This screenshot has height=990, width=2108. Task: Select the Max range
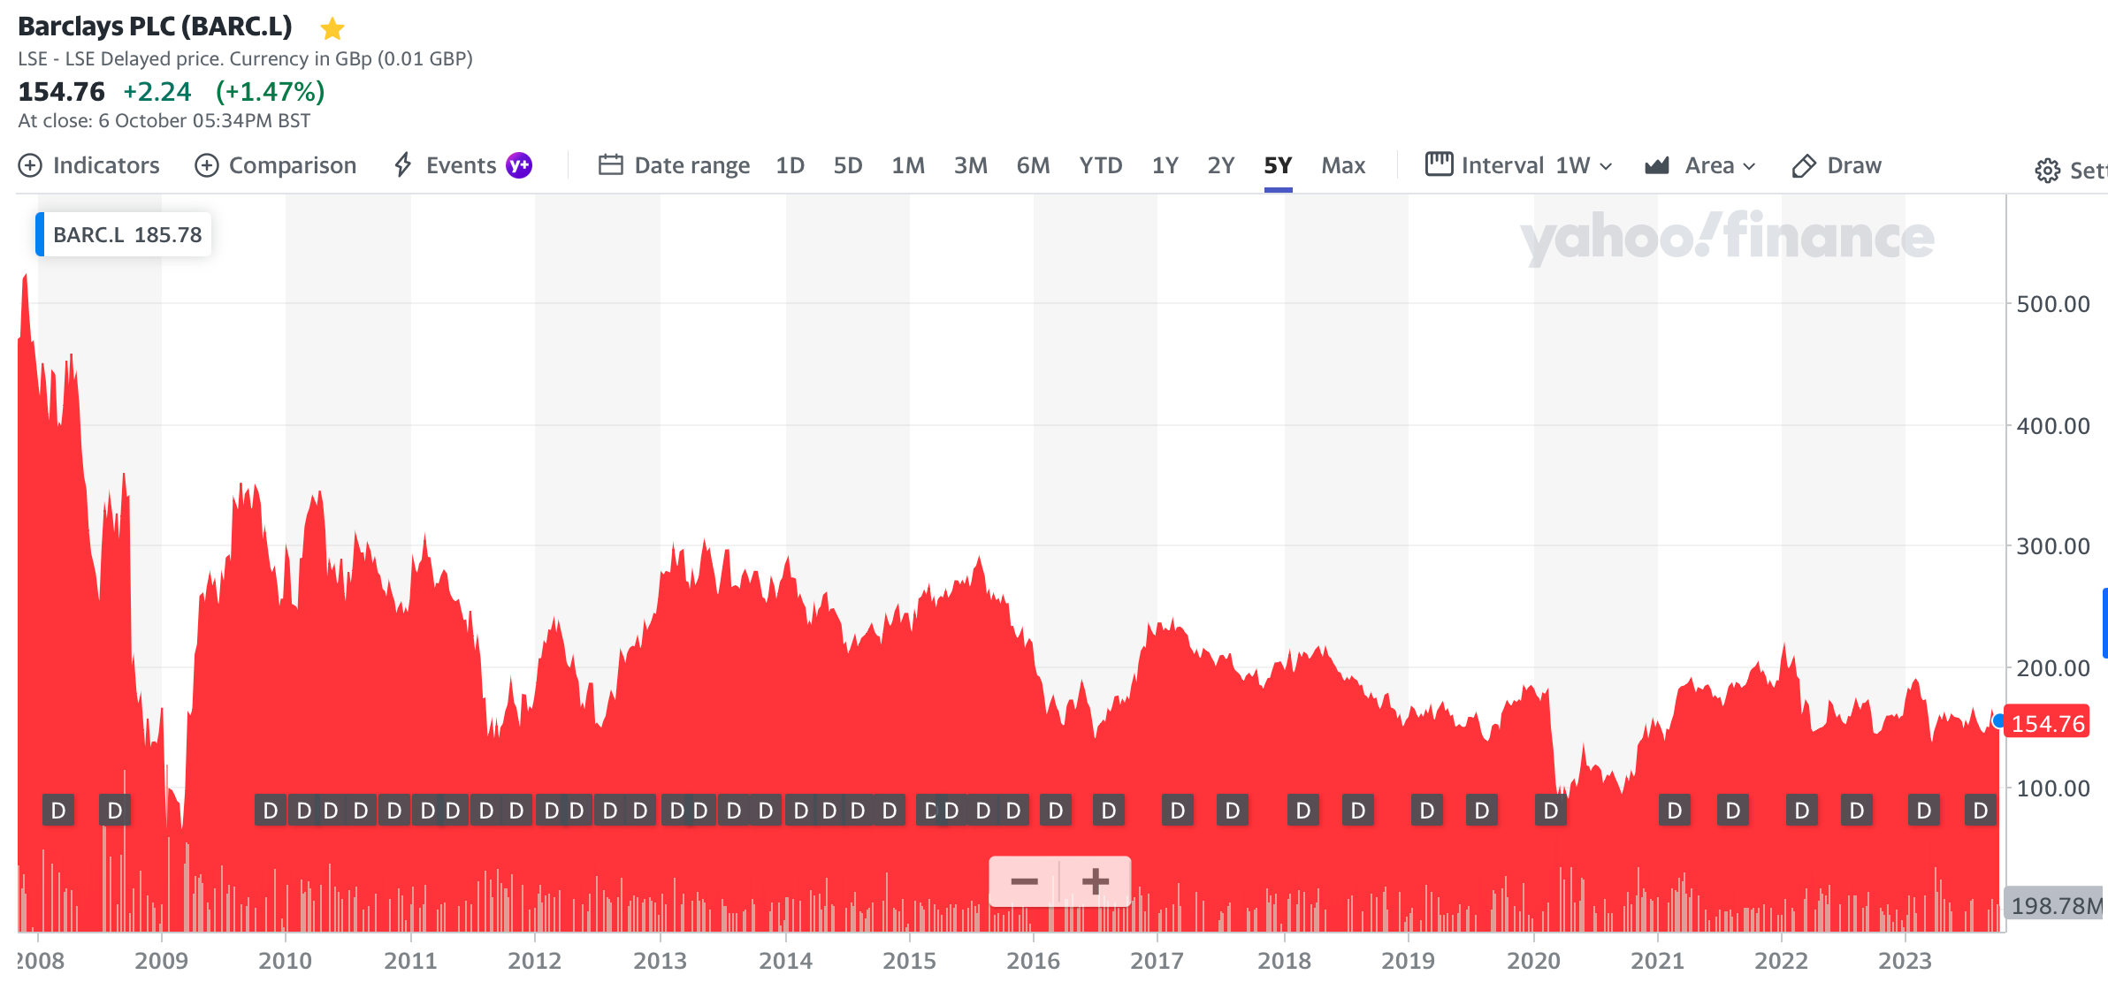pos(1343,165)
